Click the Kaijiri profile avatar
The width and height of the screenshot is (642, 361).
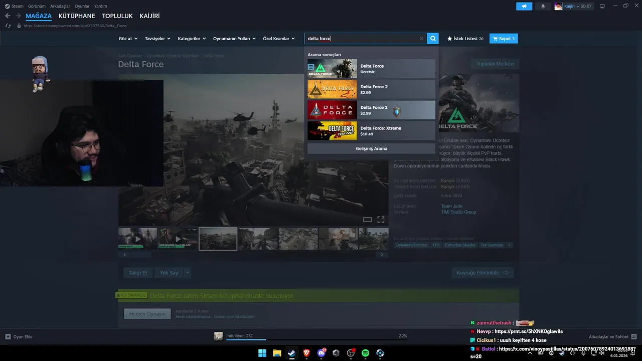(558, 6)
